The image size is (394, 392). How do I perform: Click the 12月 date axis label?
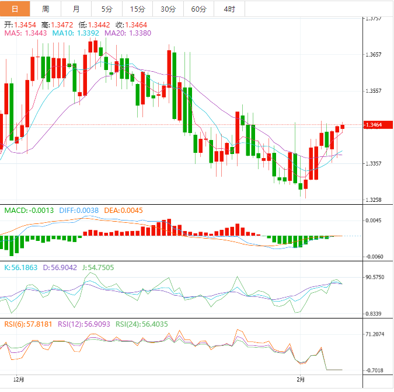click(x=19, y=379)
